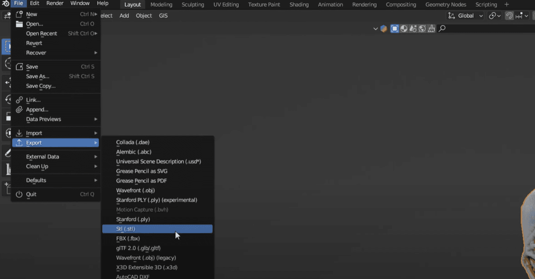Select the highlighted blue square icon
This screenshot has width=535, height=279.
[x=395, y=29]
